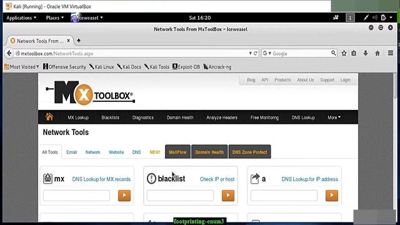Select the DNS tab
The height and width of the screenshot is (225, 400).
pyautogui.click(x=136, y=152)
